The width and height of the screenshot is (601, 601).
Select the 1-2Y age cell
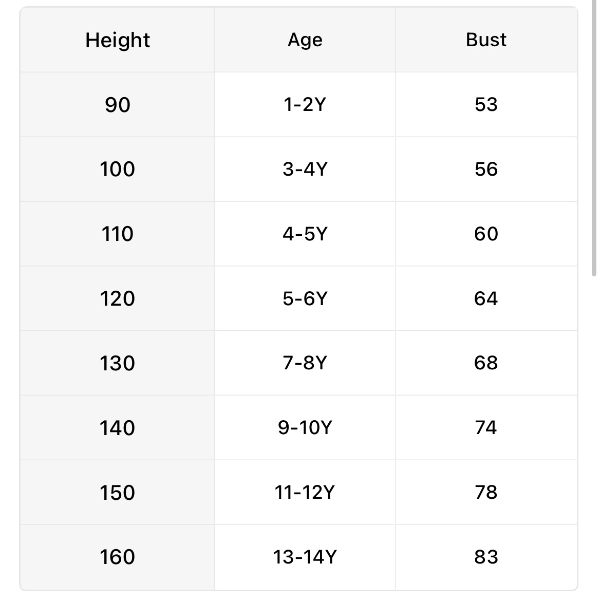(305, 105)
